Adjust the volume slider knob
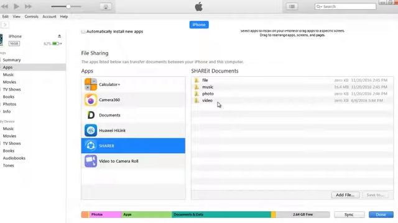The width and height of the screenshot is (398, 223). [x=68, y=6]
